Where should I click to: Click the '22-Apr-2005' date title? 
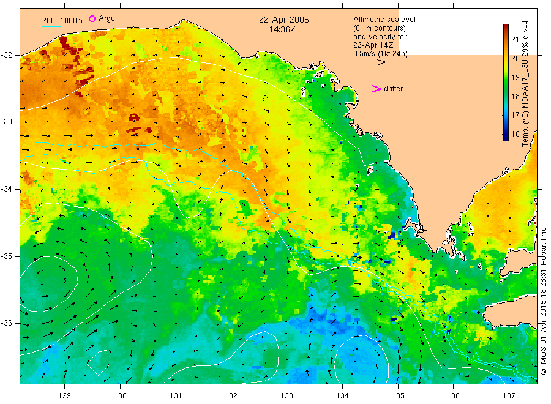284,20
